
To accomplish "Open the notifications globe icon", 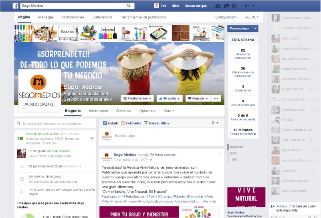I will tap(234, 6).
